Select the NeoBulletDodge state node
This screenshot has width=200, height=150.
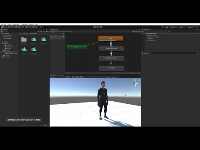point(111,49)
